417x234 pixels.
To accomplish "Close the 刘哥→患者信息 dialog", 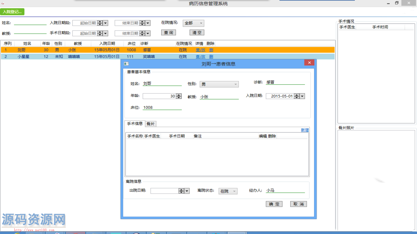I will pos(309,63).
